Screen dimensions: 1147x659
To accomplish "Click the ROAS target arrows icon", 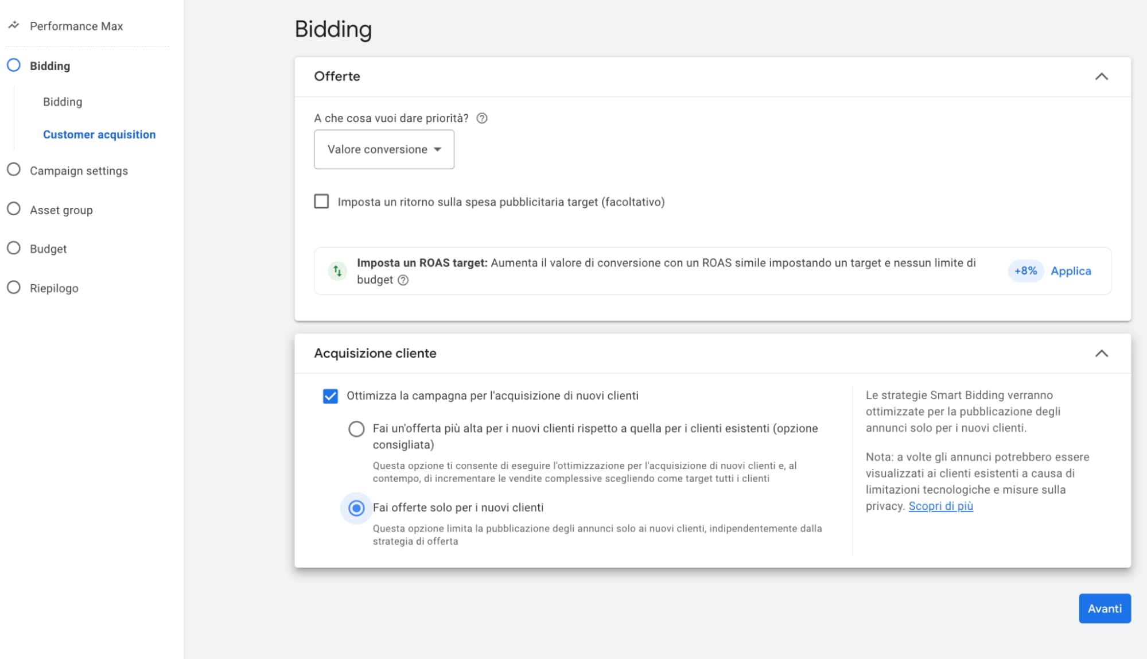I will tap(337, 270).
